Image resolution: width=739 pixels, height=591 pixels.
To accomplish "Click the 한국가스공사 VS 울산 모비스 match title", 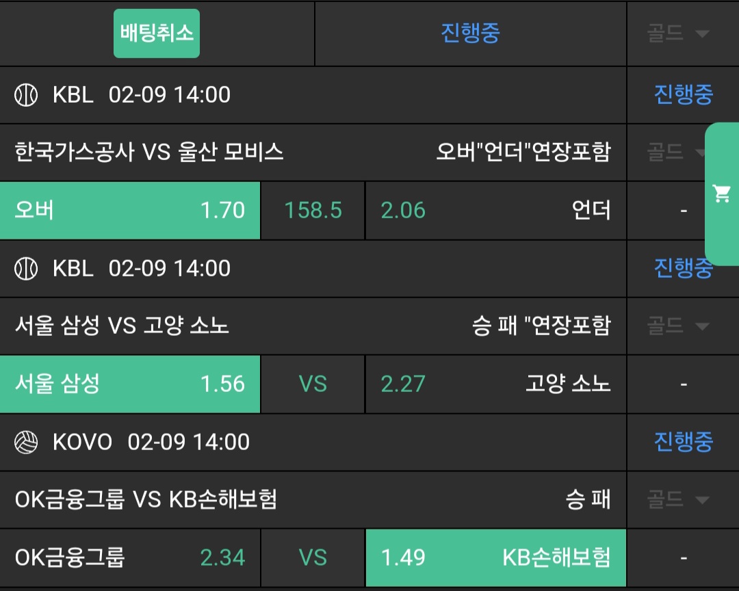I will point(149,153).
